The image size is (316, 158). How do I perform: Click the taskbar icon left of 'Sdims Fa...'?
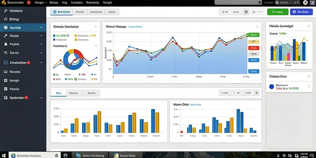click(x=65, y=156)
